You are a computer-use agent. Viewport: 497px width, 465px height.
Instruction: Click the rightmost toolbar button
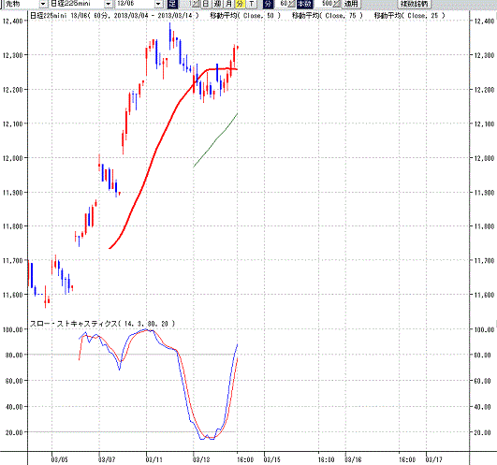click(414, 4)
